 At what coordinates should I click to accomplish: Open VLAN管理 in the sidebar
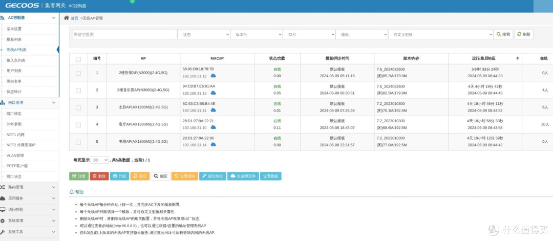click(15, 156)
